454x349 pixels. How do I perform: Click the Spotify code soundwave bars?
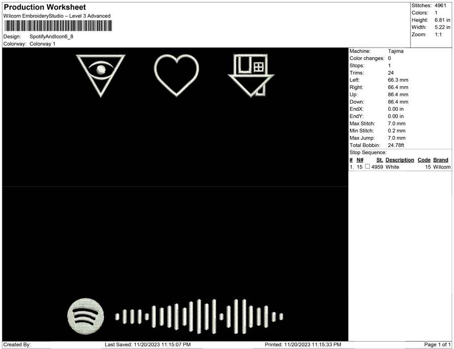pos(199,316)
